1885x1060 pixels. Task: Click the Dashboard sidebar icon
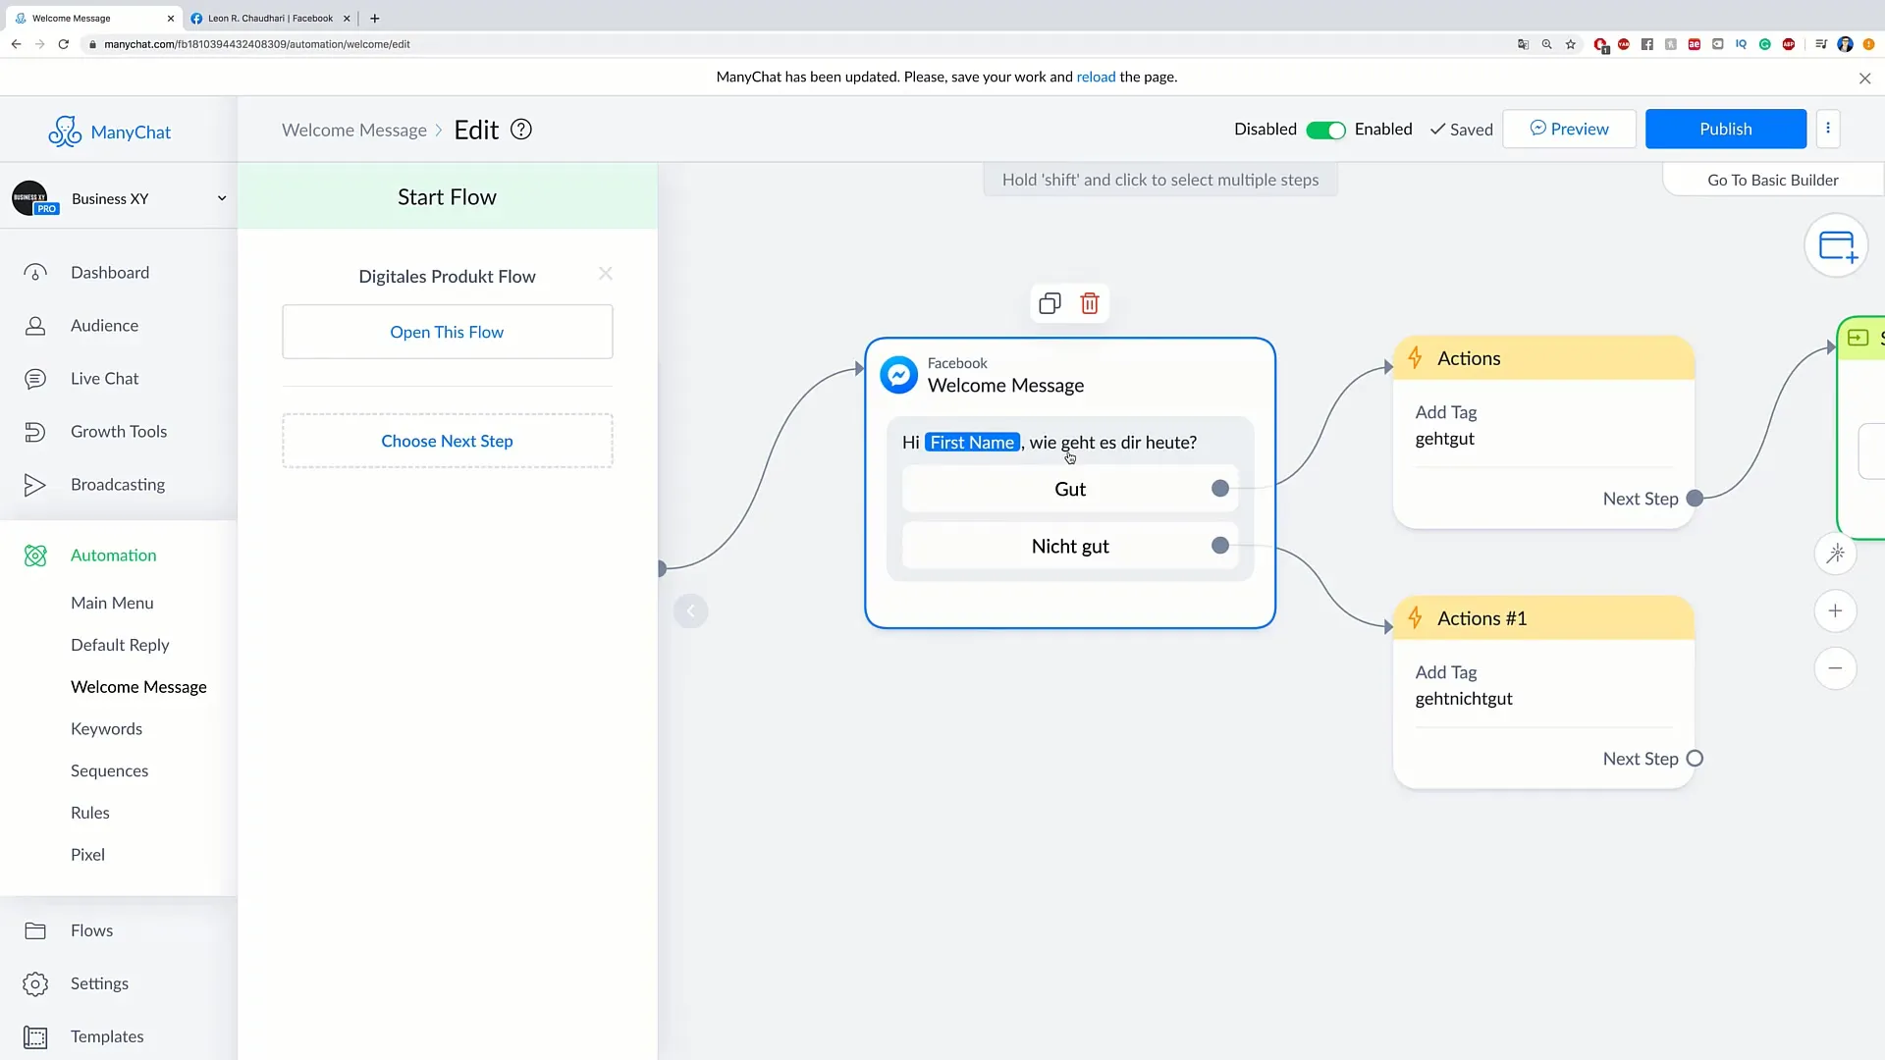coord(35,272)
